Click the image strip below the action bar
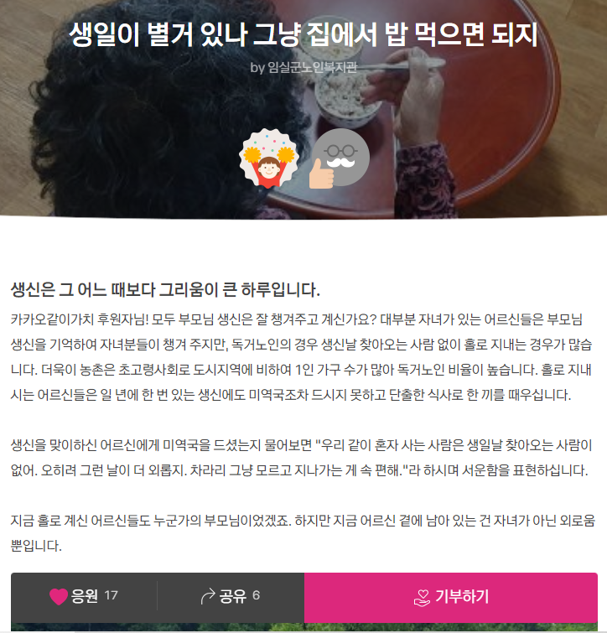This screenshot has height=633, width=607. coord(304,627)
